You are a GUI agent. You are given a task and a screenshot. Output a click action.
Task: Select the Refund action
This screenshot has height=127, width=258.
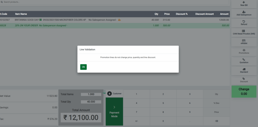coord(244,23)
